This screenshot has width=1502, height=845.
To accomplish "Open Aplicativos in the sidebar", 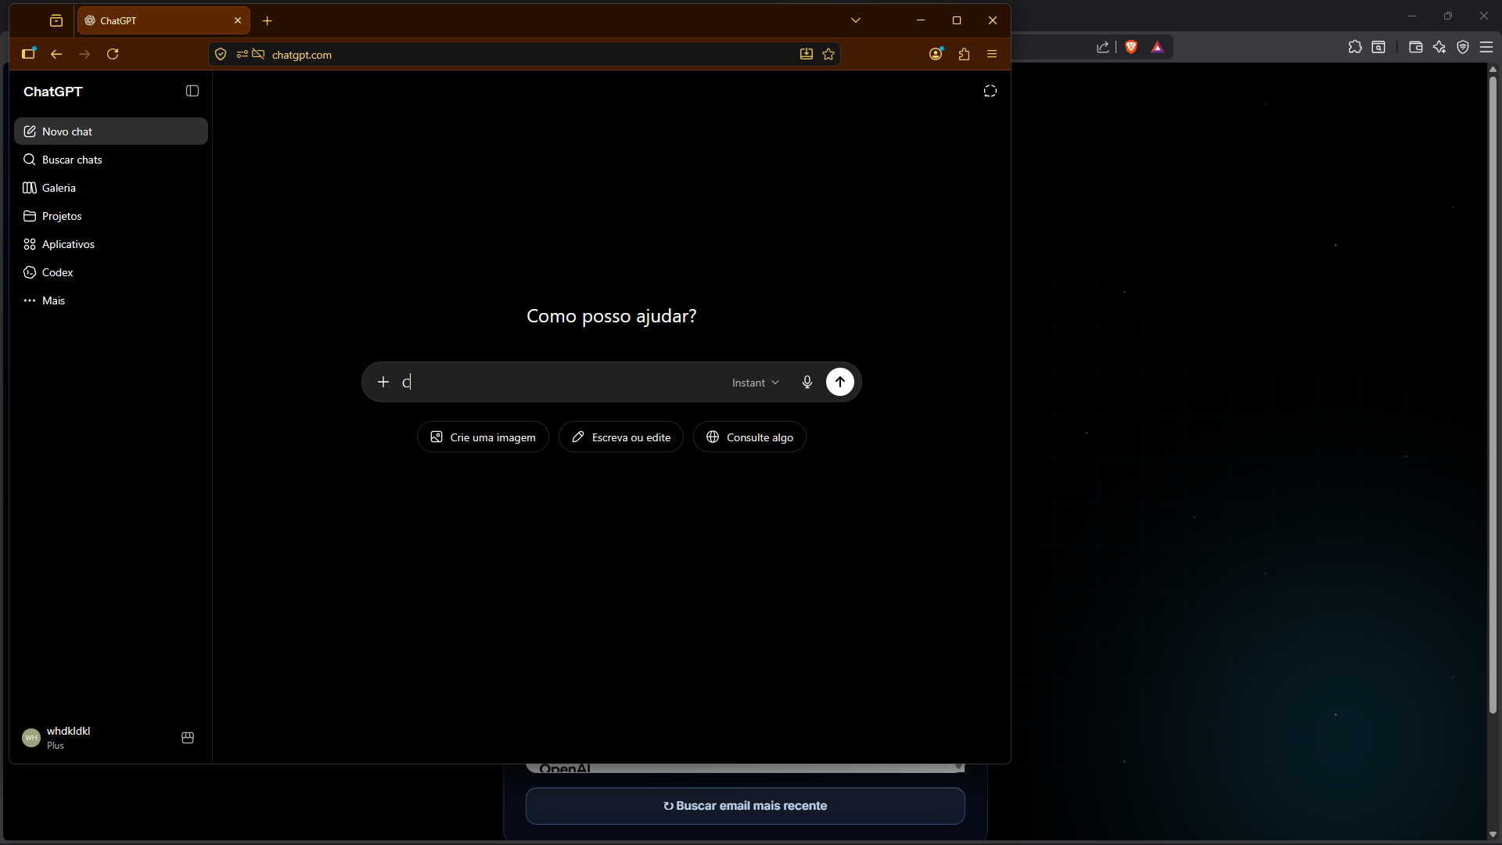I will point(111,244).
